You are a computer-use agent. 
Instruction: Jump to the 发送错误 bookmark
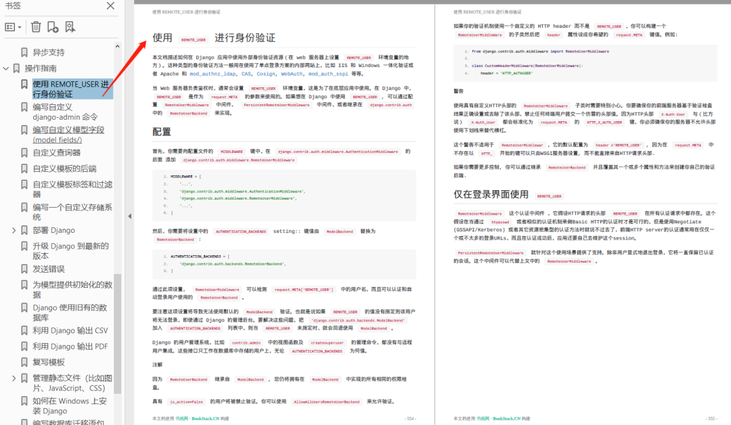pos(49,269)
